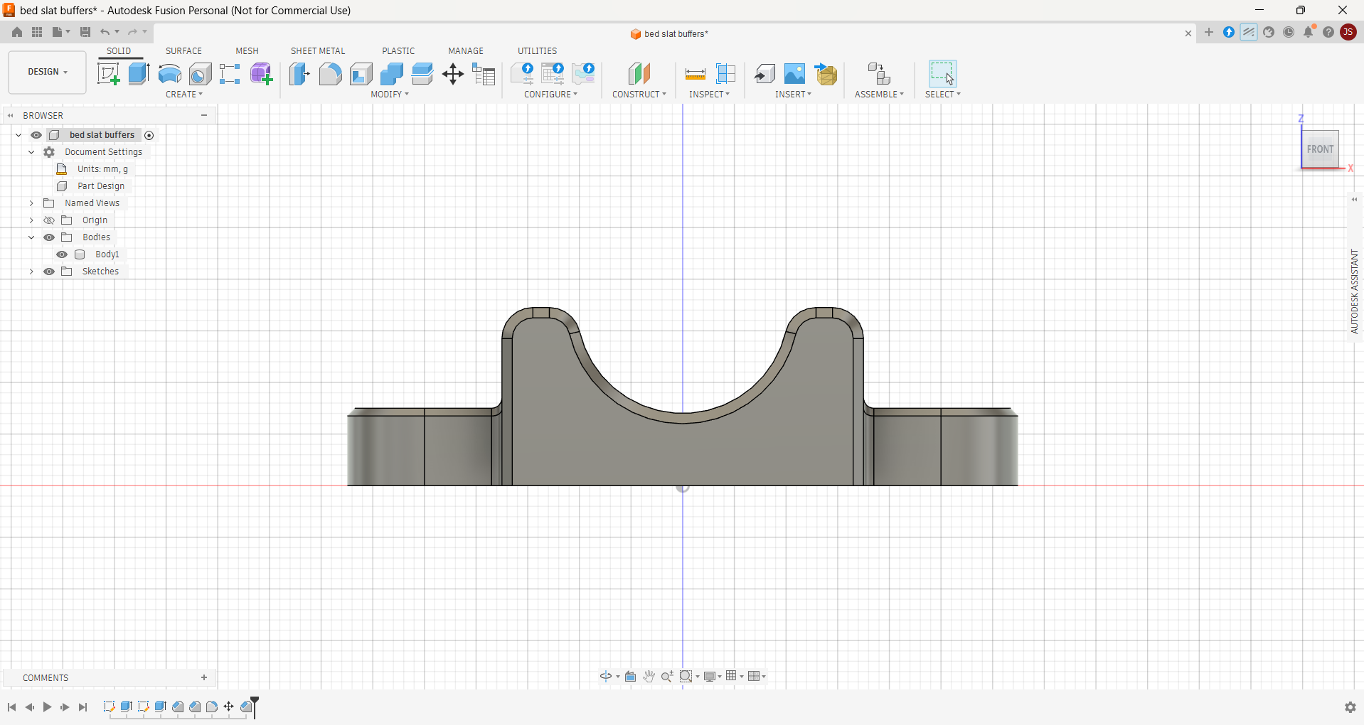Open the AUTODESK ASSISTANT side panel

(1354, 291)
